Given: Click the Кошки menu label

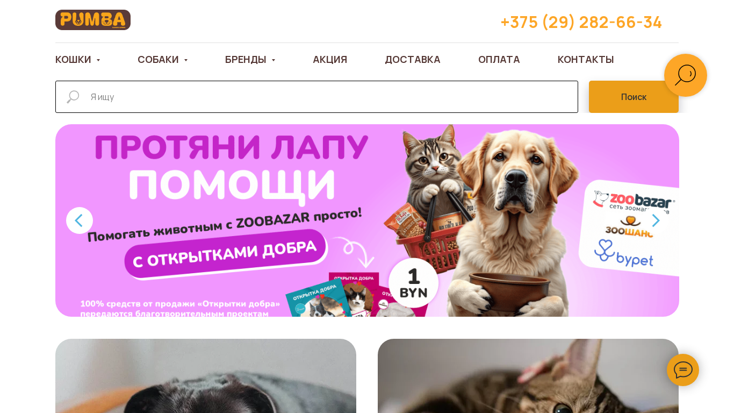Looking at the screenshot, I should click(73, 60).
